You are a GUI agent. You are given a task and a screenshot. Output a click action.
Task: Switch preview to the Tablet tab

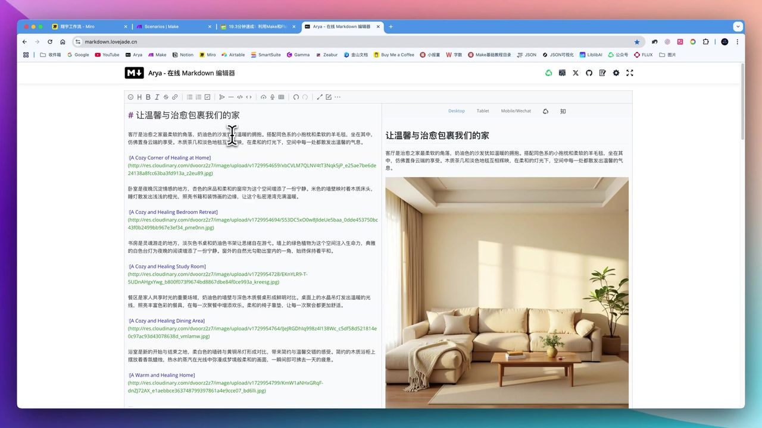[483, 111]
